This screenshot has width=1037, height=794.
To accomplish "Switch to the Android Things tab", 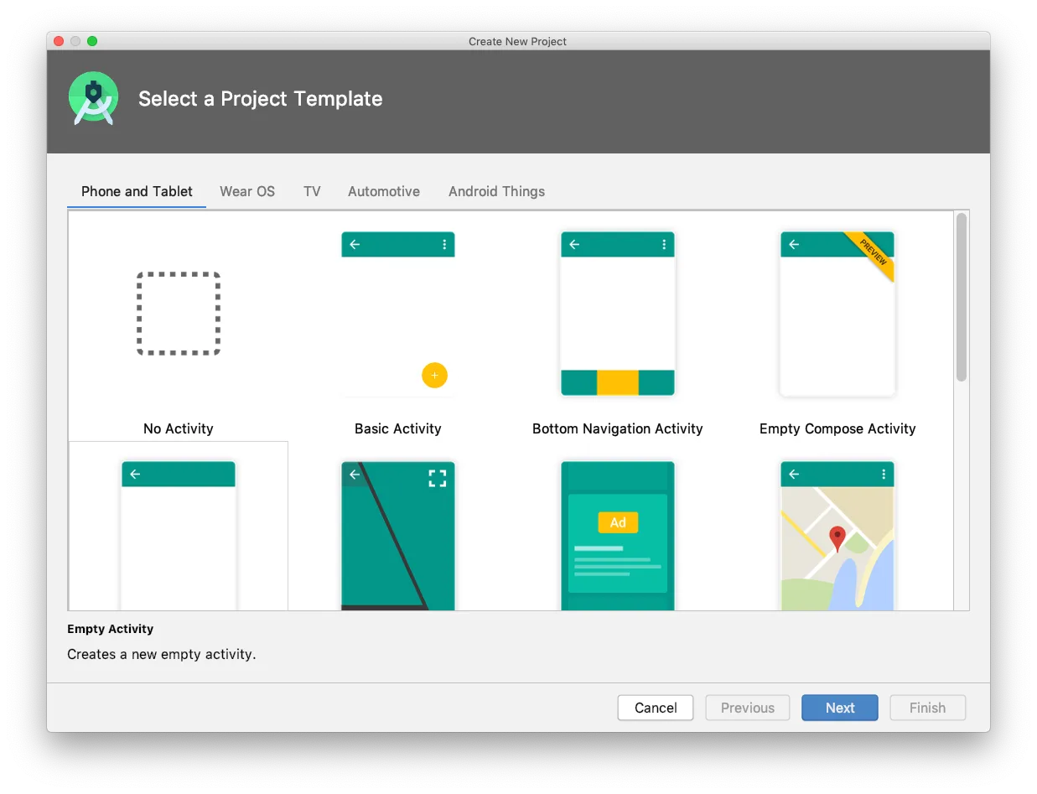I will pos(496,191).
